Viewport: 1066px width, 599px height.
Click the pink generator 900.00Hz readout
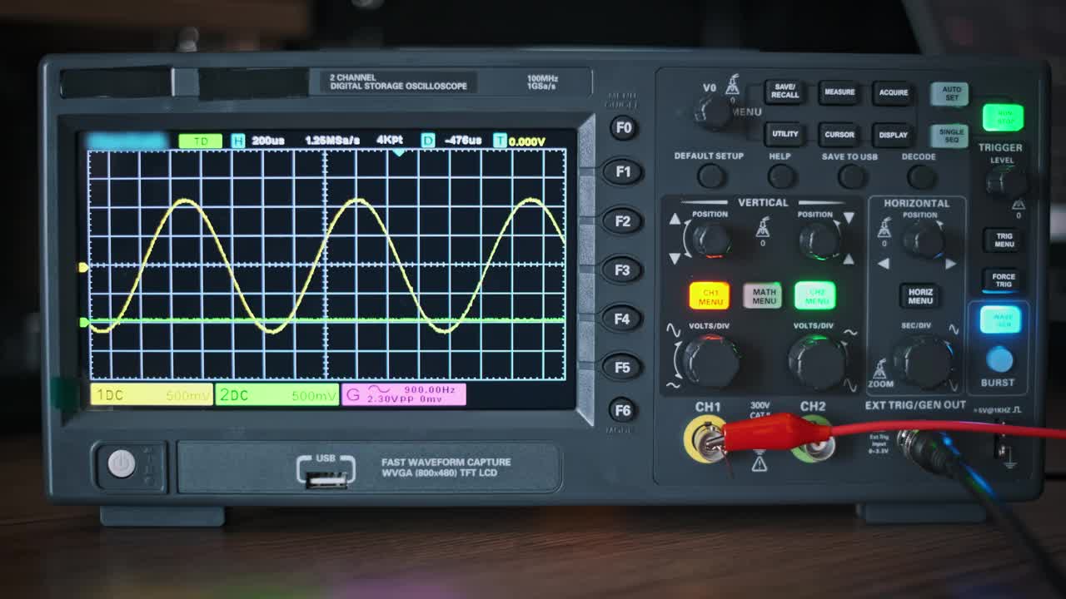tap(404, 394)
